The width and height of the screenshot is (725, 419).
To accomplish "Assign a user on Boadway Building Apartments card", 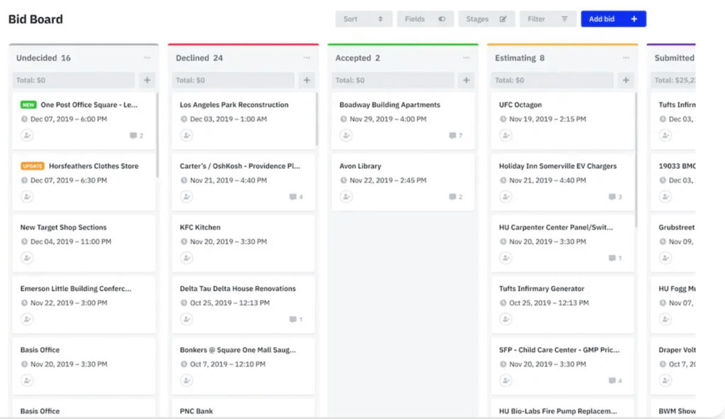I will pyautogui.click(x=346, y=135).
